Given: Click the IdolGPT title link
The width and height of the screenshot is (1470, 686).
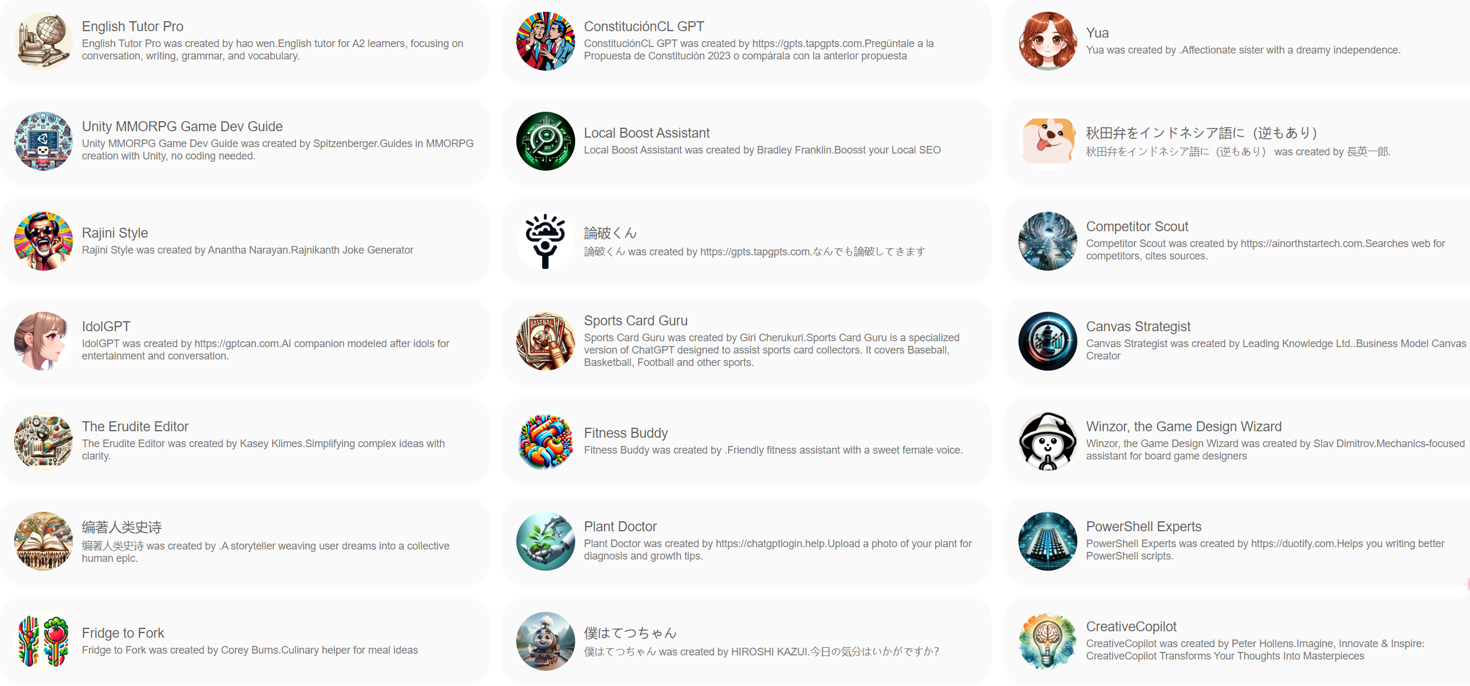Looking at the screenshot, I should pos(106,327).
